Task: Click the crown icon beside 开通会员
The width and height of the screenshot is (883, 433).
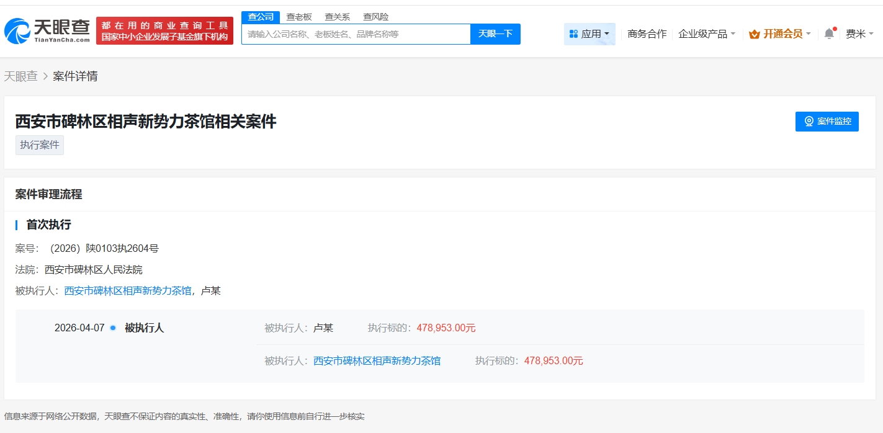Action: pos(754,34)
